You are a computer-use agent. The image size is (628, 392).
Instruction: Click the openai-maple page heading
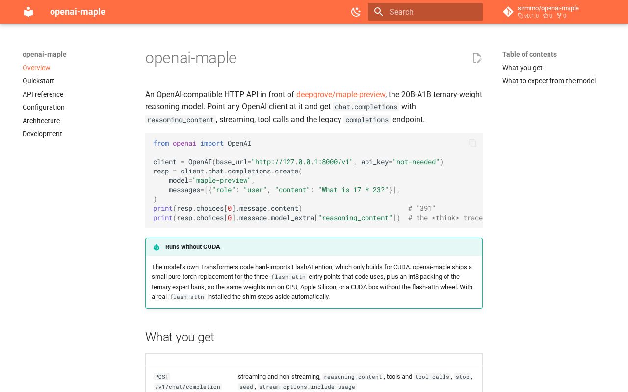click(x=191, y=58)
